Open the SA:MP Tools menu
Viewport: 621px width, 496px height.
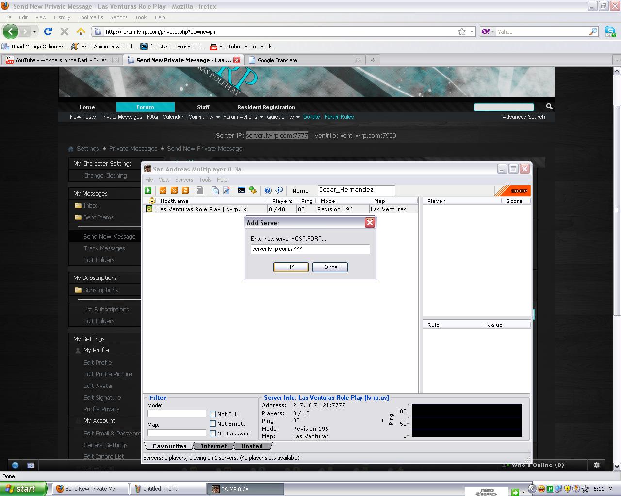205,180
